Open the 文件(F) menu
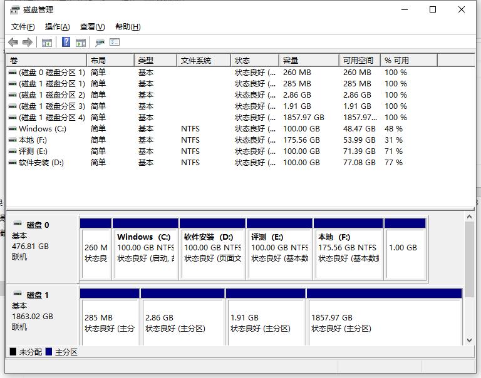Viewport: 481px width, 378px height. [23, 27]
